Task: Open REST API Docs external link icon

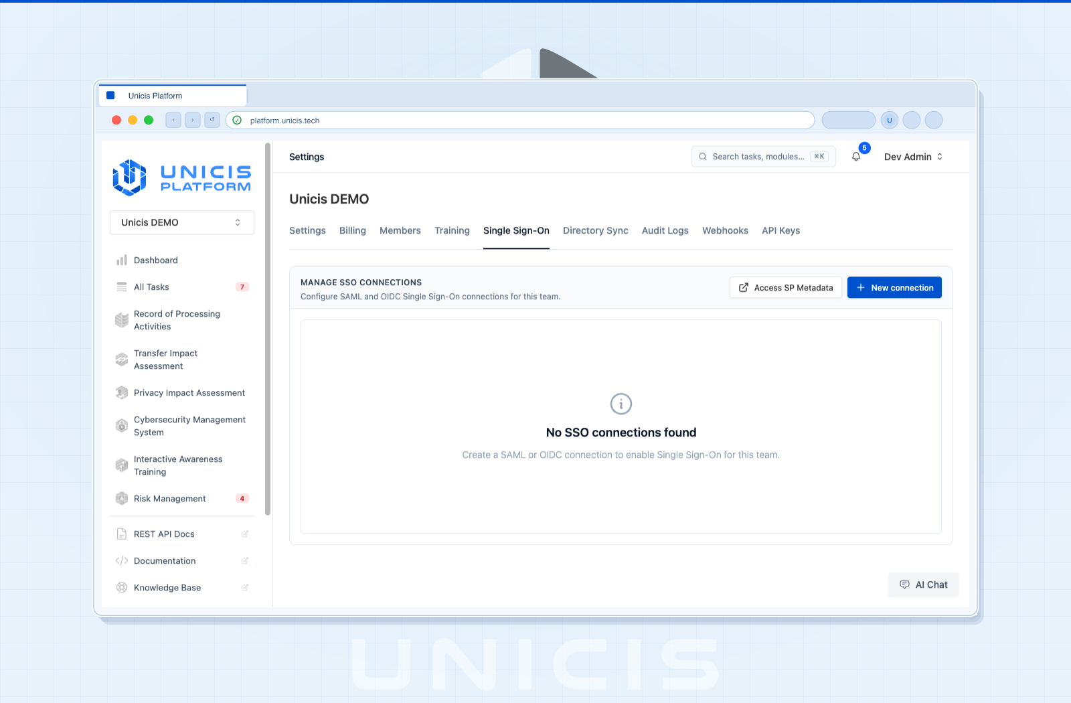Action: (x=245, y=534)
